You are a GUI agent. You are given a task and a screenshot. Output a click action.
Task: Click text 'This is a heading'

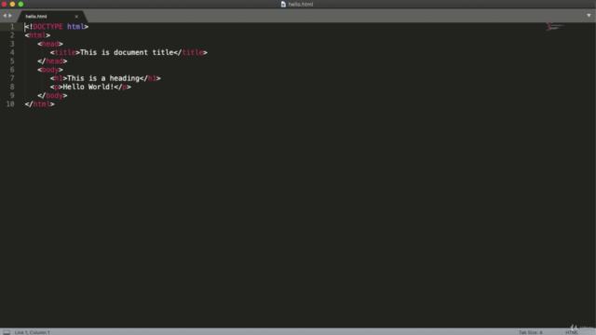point(103,78)
